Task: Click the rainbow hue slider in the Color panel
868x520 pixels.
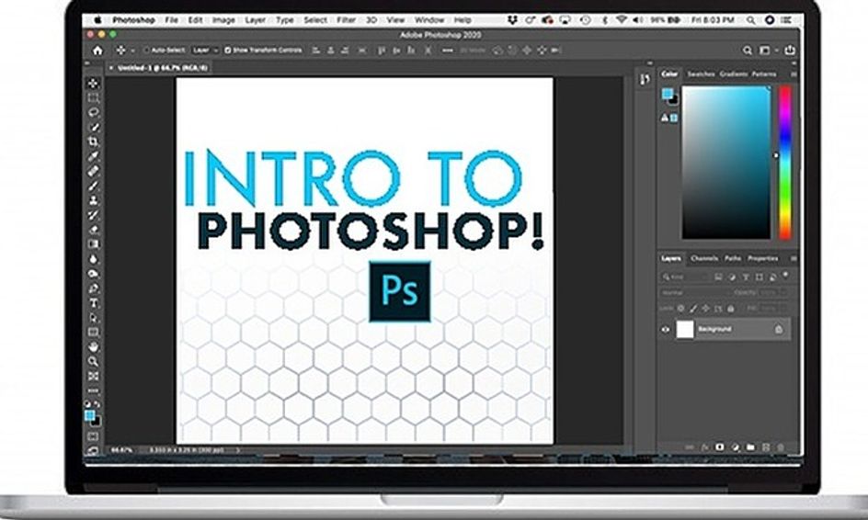Action: click(x=785, y=162)
